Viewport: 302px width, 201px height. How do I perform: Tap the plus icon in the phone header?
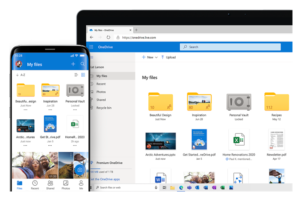click(73, 64)
